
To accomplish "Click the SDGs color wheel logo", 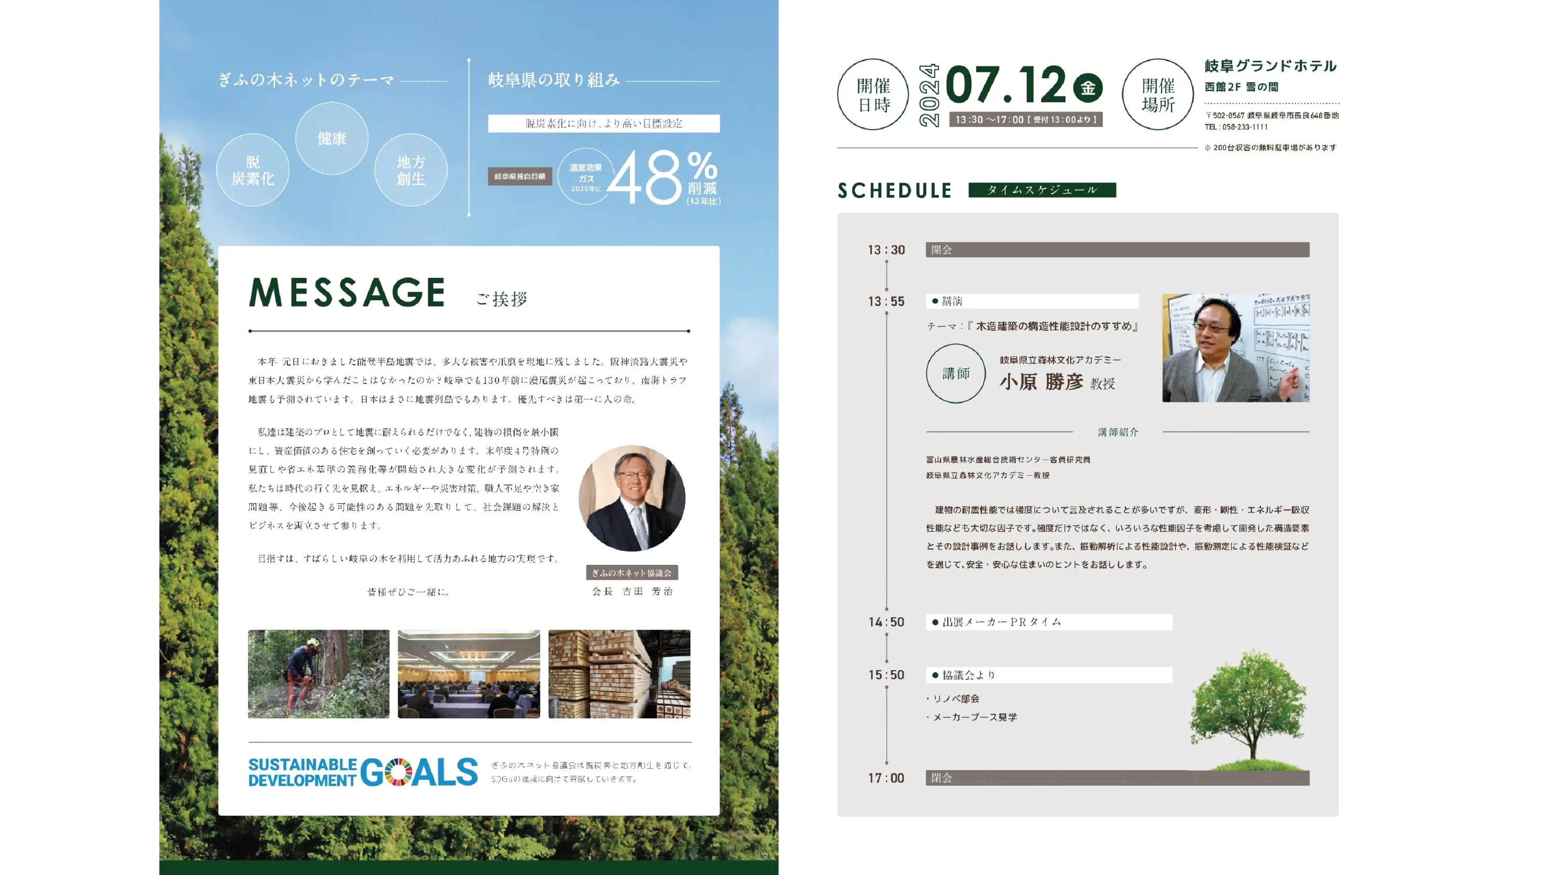I will tap(398, 772).
